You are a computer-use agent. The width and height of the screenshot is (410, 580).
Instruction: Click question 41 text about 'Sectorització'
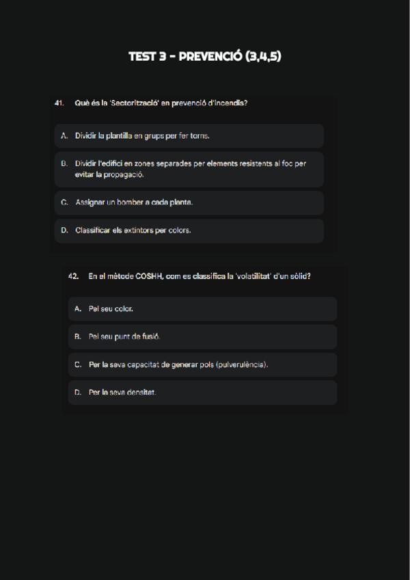pos(161,103)
